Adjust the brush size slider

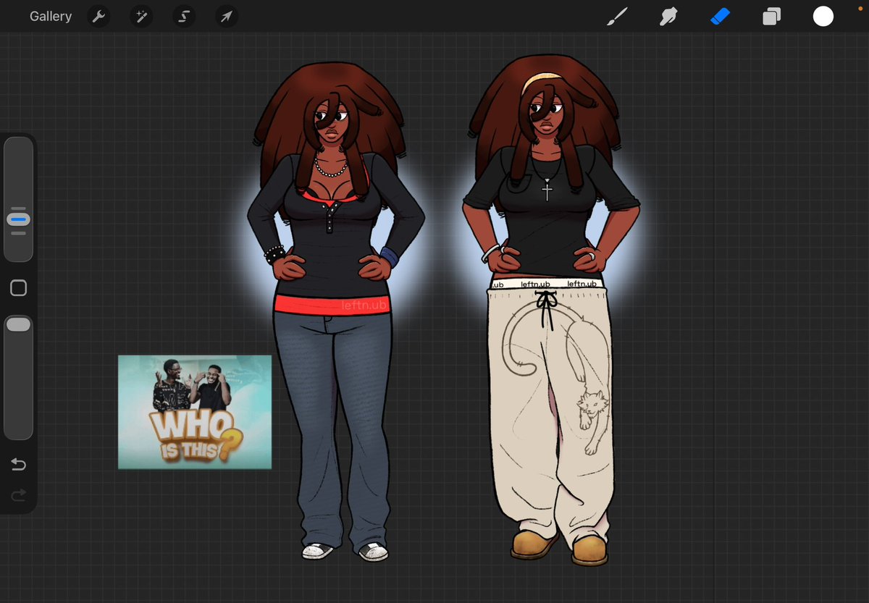(x=18, y=200)
